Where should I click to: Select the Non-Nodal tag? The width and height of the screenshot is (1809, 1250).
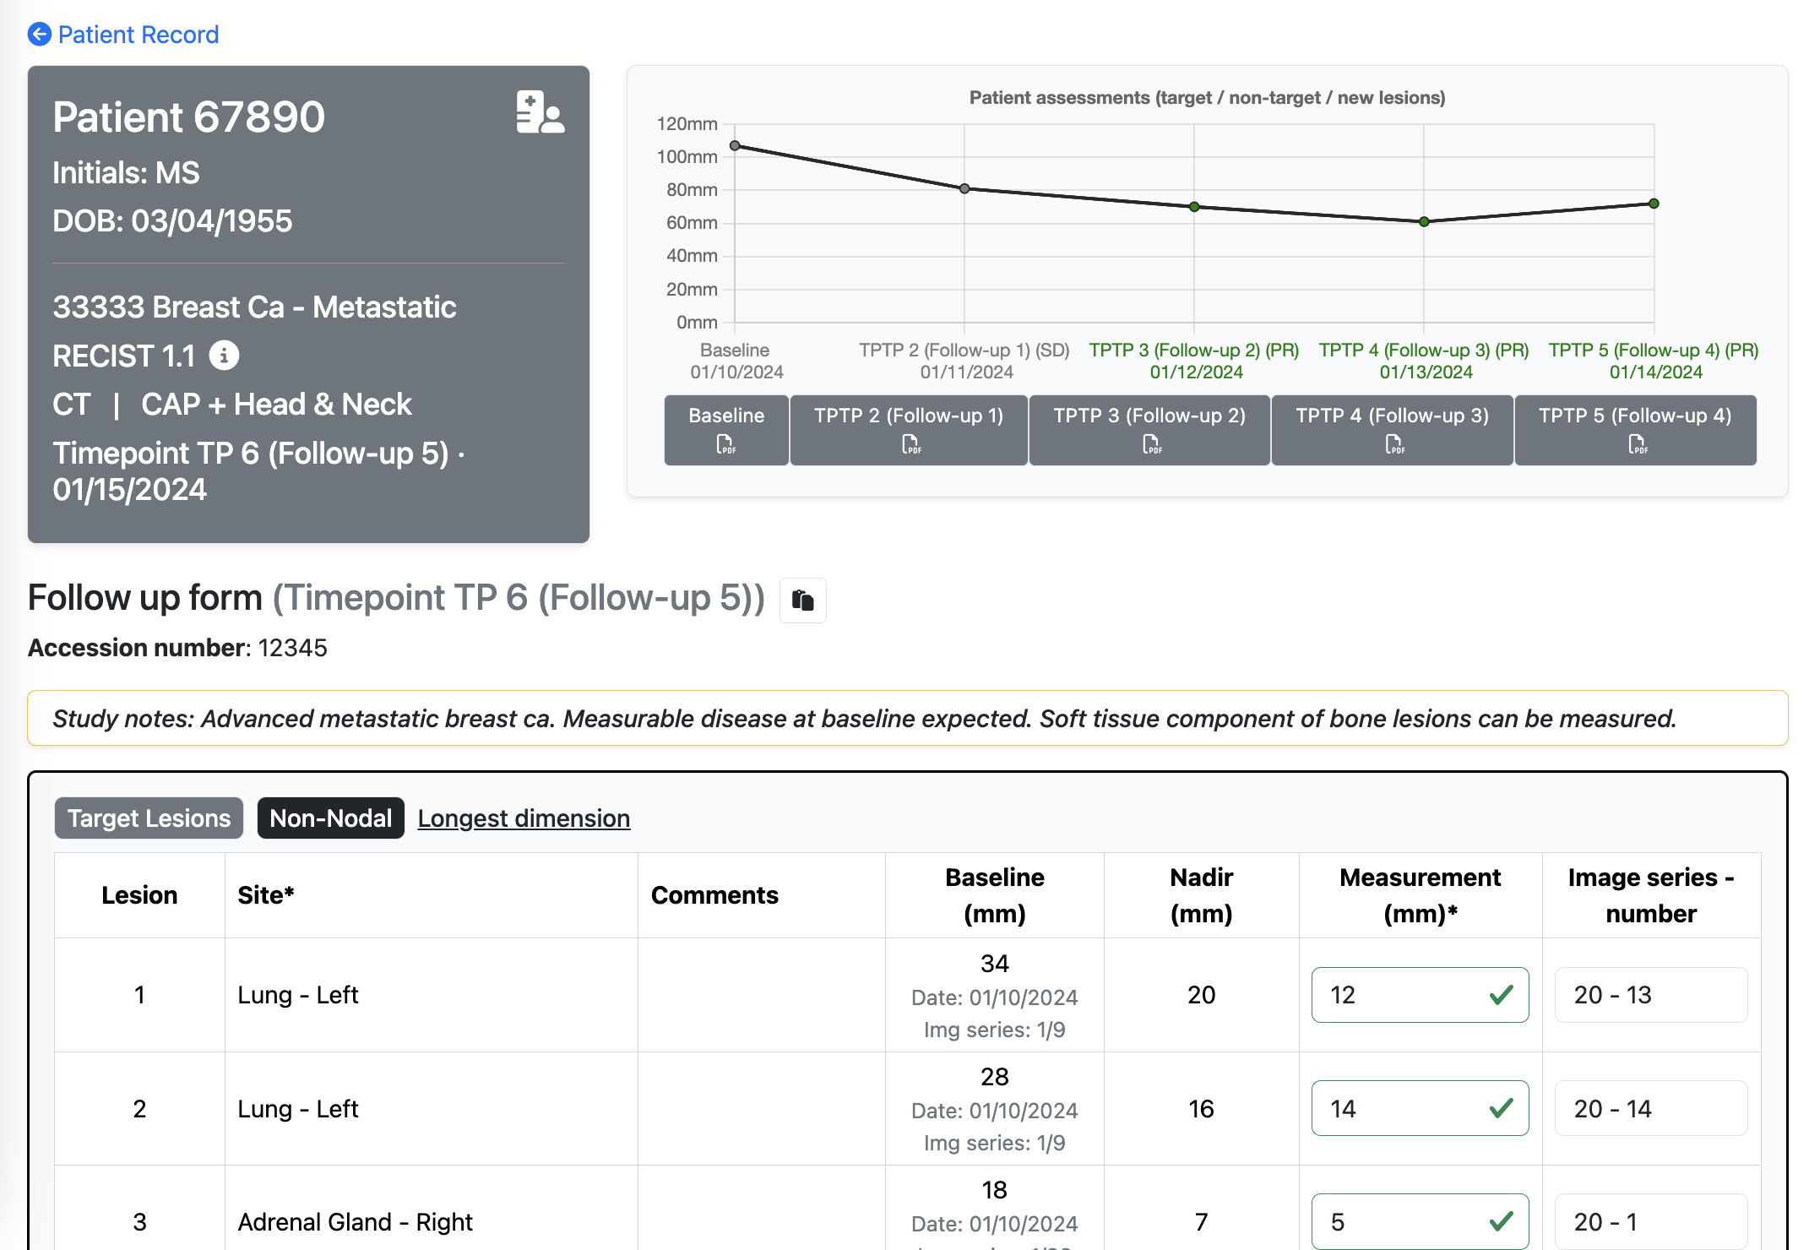click(x=330, y=818)
